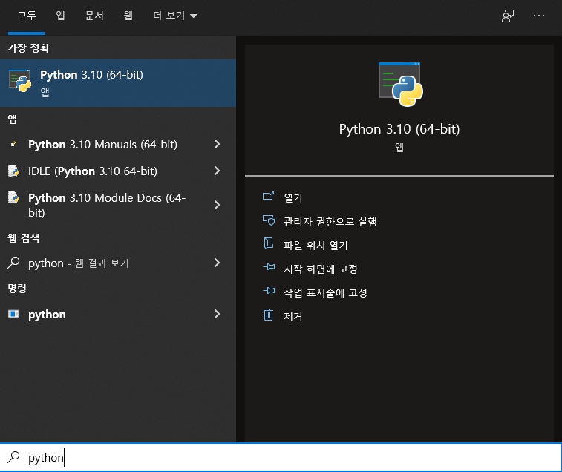Choose 파일 위치 열기
Viewport: 562px width, 472px height.
tap(316, 245)
